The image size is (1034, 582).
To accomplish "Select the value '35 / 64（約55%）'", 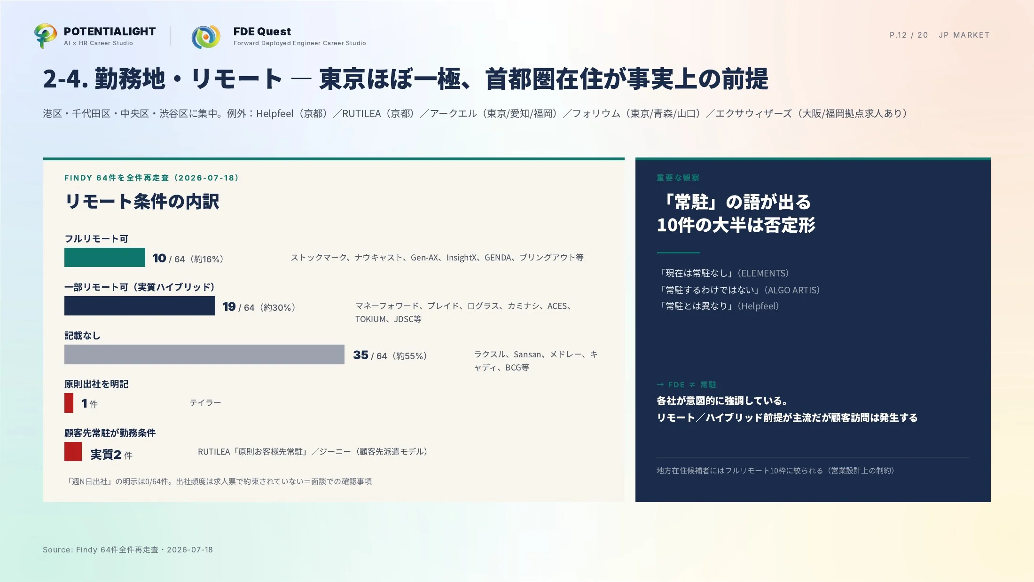I will point(390,355).
